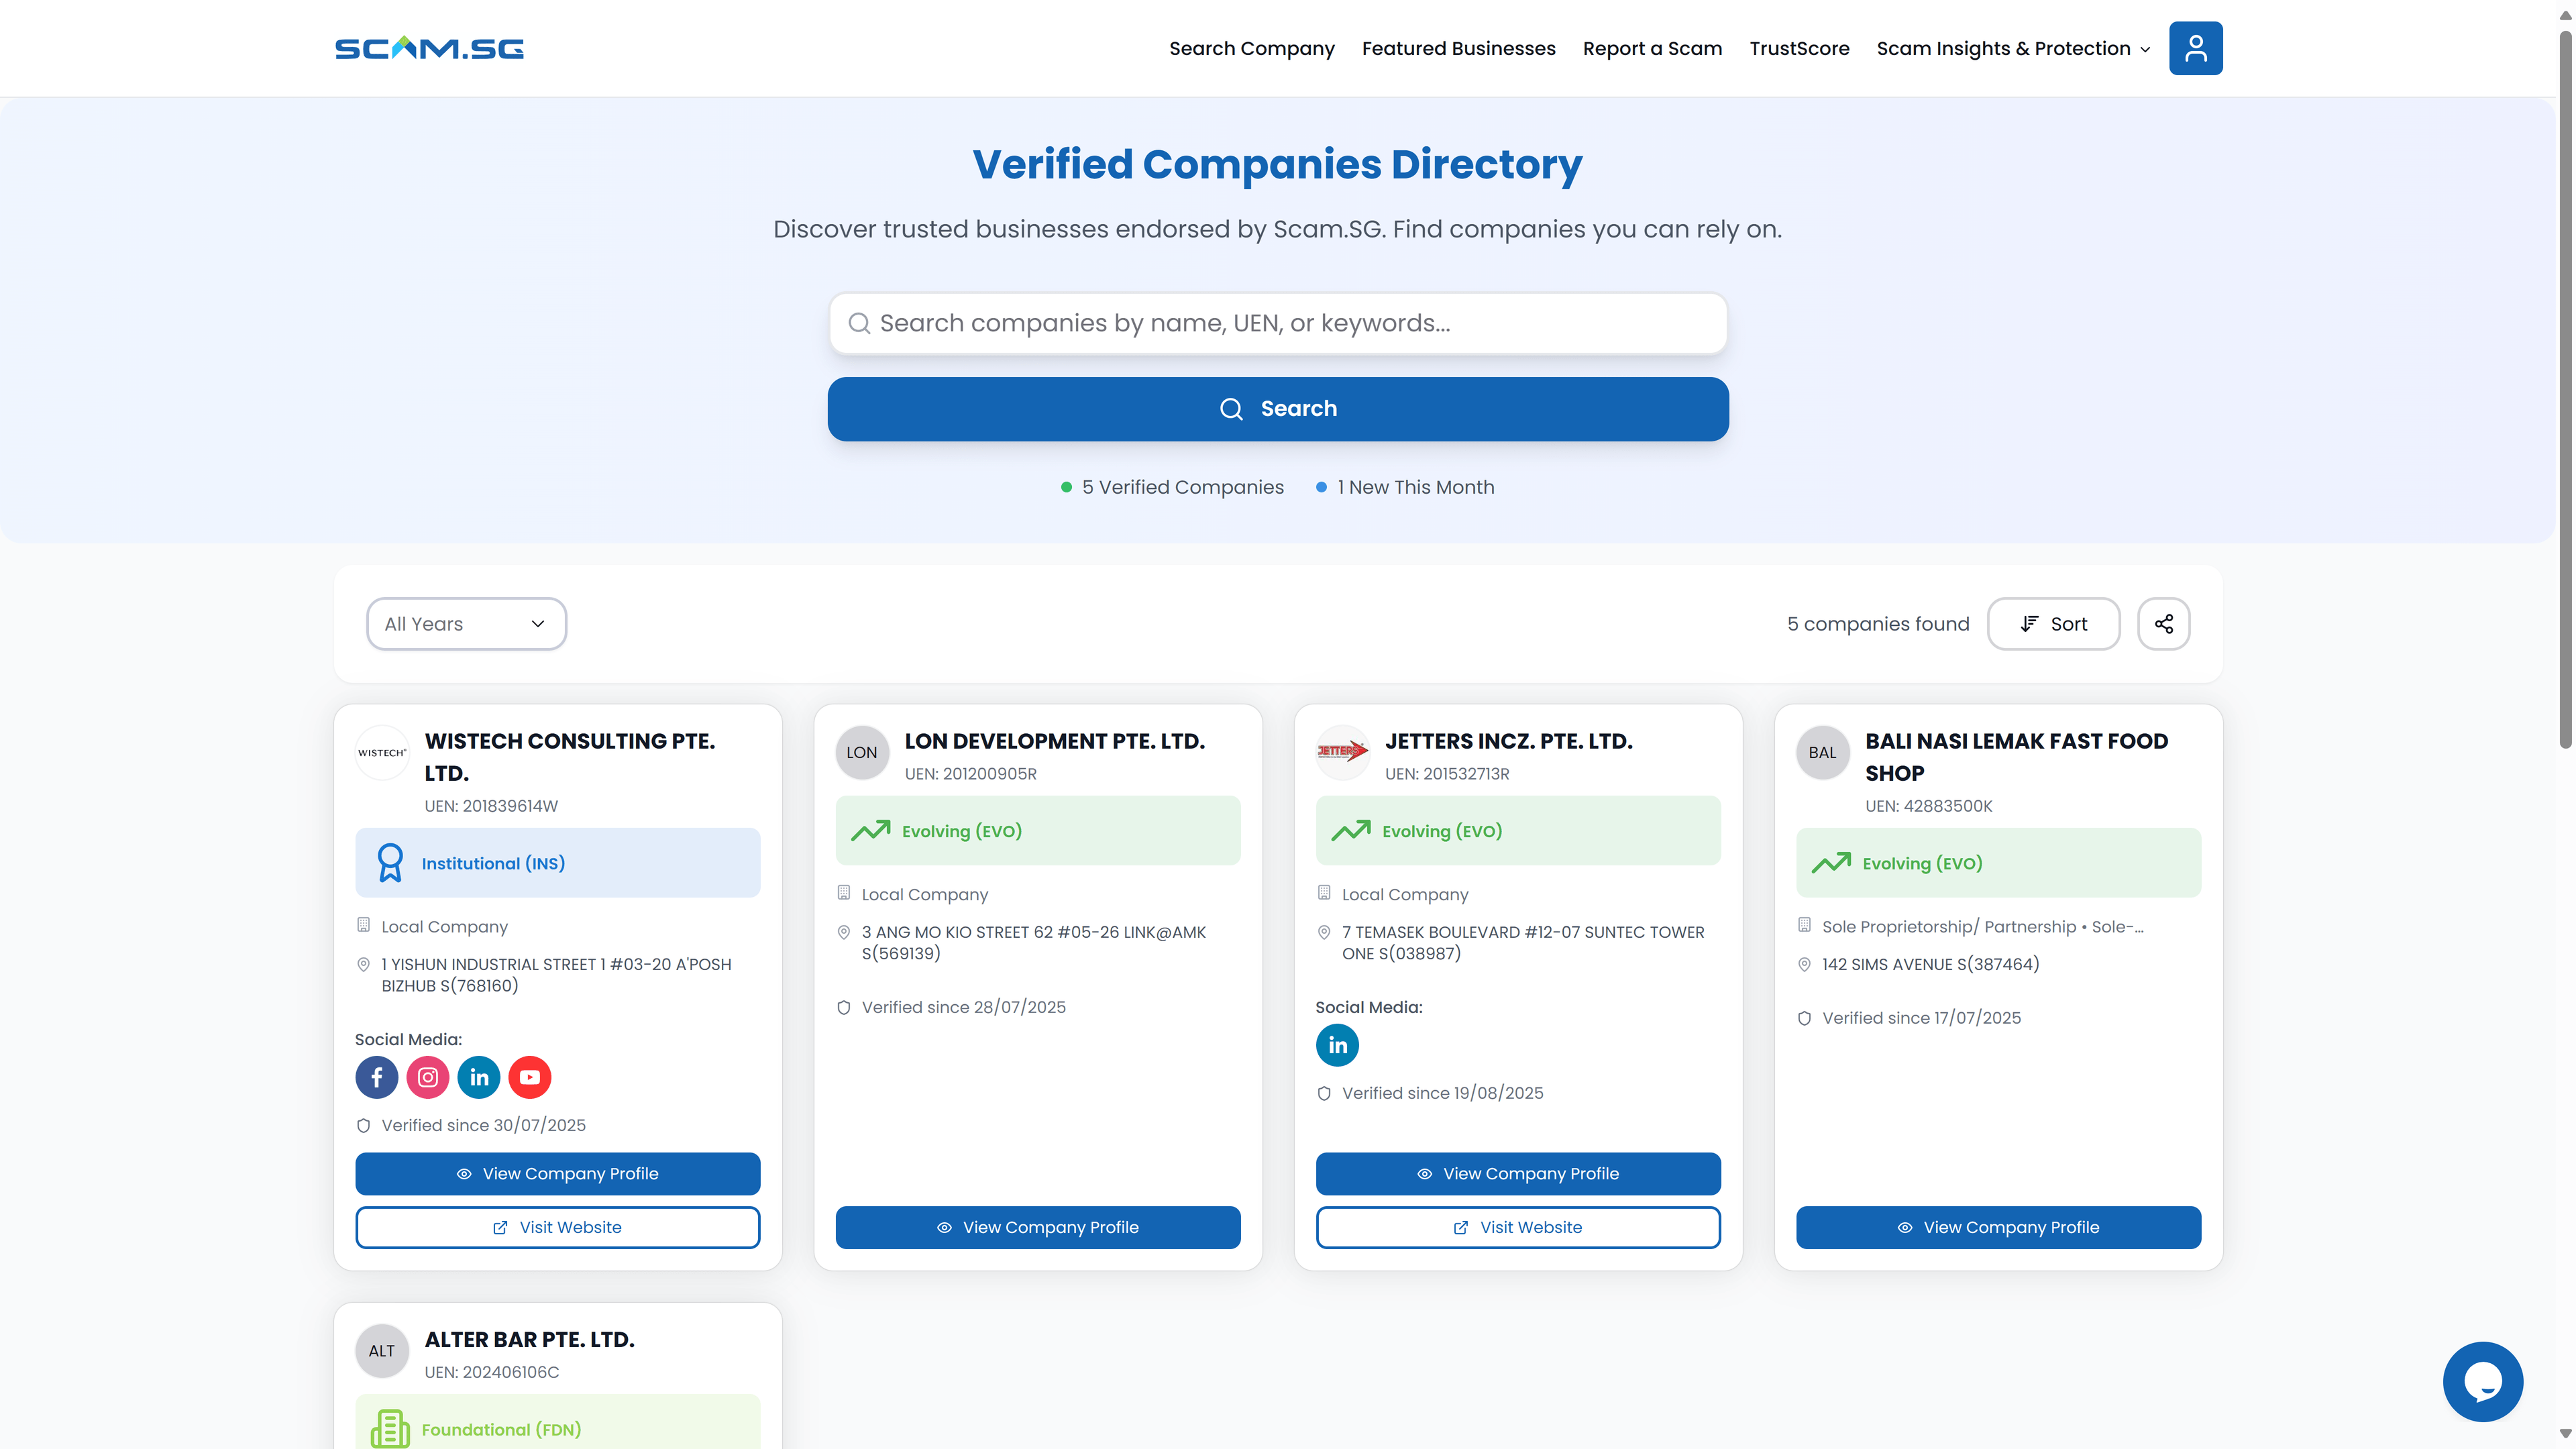Viewport: 2576px width, 1449px height.
Task: Open TrustScore menu item
Action: tap(1799, 48)
